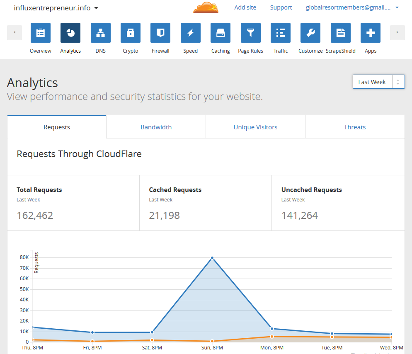Open the globalresortmembers account dropdown

352,7
